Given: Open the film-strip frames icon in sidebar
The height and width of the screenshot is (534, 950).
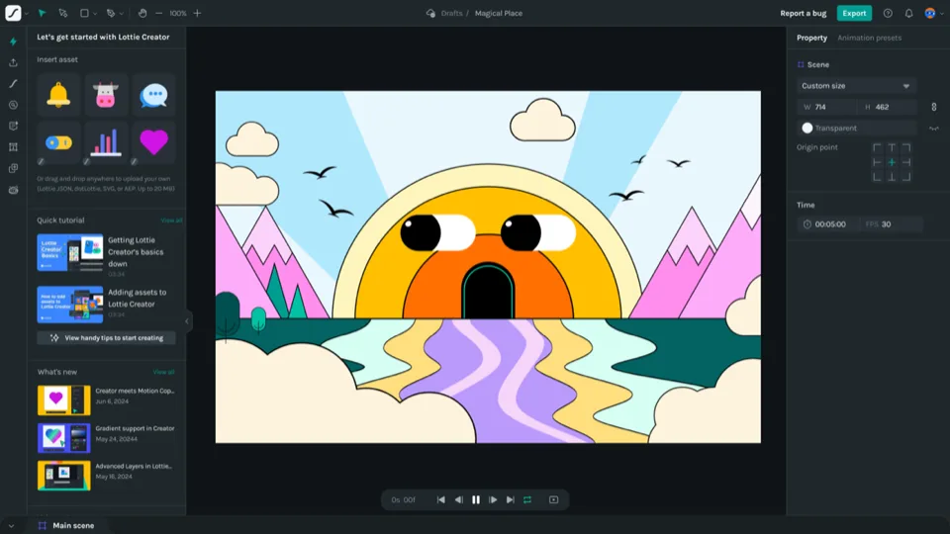Looking at the screenshot, I should click(13, 147).
